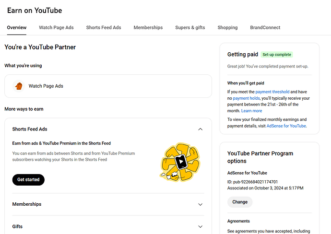This screenshot has height=234, width=331.
Task: Visit the AdSense for YouTube link
Action: (x=286, y=126)
